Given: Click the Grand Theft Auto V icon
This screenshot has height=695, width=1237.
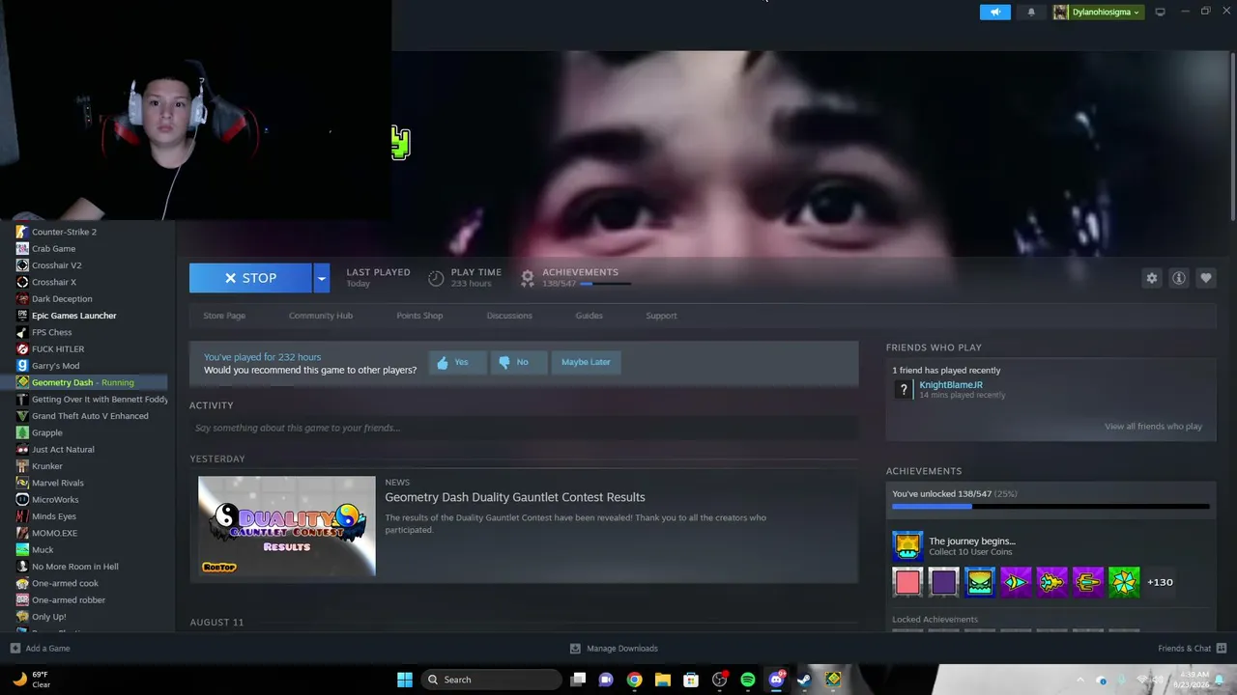Looking at the screenshot, I should tap(22, 416).
